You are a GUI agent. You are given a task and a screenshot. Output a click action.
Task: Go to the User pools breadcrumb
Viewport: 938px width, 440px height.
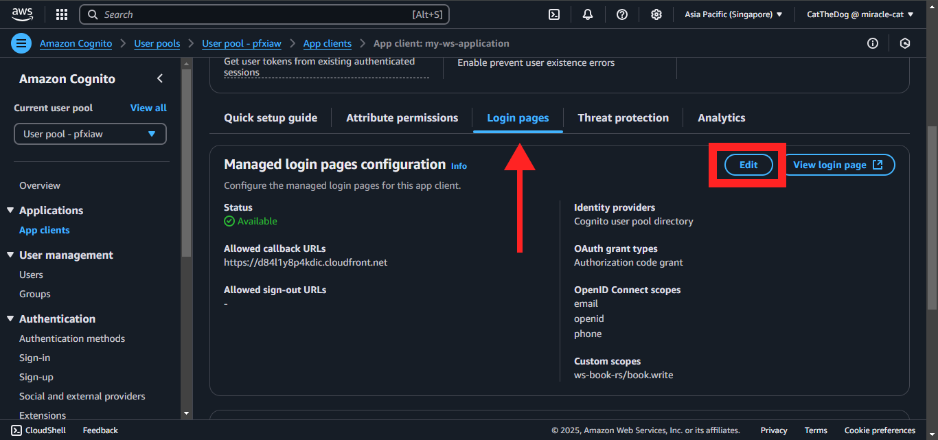[157, 43]
